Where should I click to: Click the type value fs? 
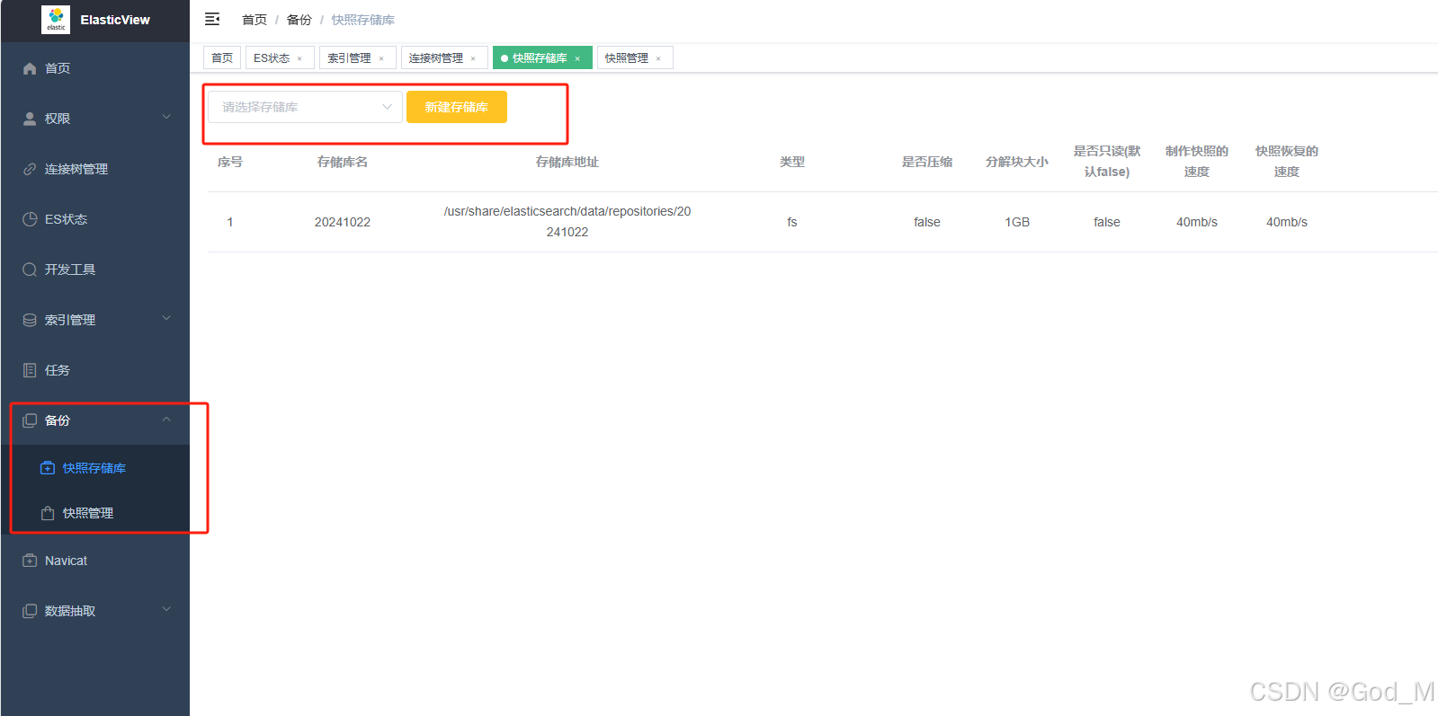tap(792, 222)
